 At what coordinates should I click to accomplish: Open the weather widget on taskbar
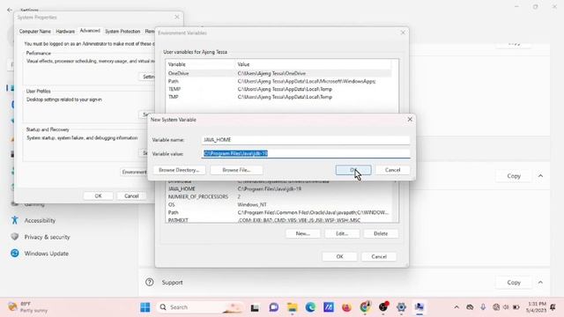click(28, 307)
